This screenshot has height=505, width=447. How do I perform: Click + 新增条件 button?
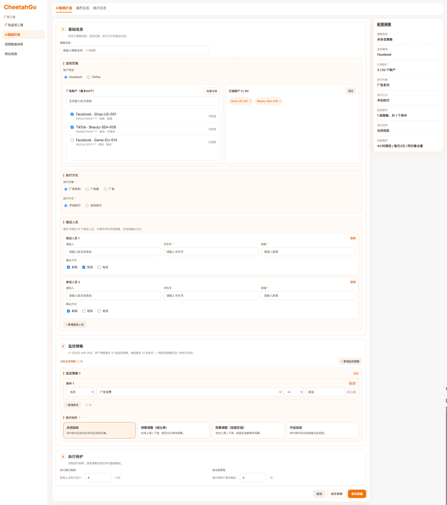tap(72, 405)
